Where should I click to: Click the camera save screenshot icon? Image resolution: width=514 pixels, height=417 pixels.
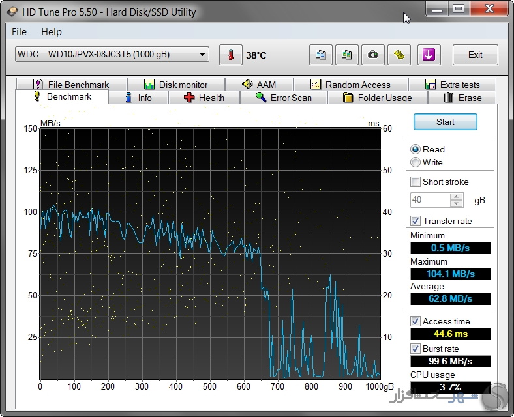(372, 55)
